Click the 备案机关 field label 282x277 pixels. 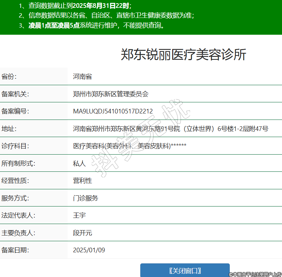(15, 94)
